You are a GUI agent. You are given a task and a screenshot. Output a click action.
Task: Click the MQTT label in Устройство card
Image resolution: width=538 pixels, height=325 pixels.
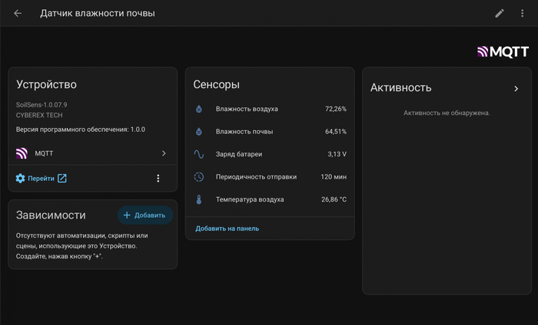[44, 153]
